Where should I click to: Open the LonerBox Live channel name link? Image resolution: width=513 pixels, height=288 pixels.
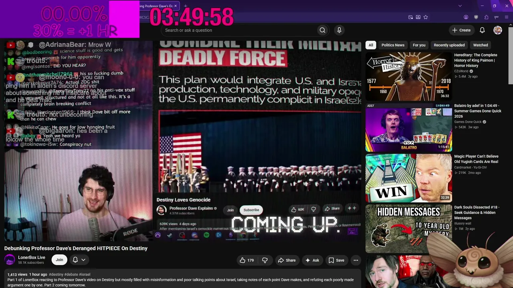tap(32, 258)
